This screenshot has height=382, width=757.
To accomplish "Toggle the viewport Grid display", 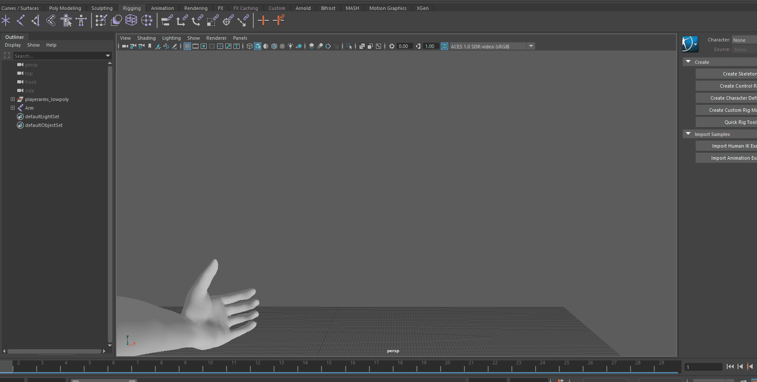I will pyautogui.click(x=187, y=46).
